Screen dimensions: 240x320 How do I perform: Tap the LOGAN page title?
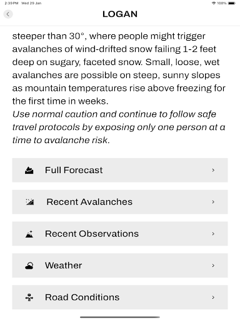pos(120,14)
